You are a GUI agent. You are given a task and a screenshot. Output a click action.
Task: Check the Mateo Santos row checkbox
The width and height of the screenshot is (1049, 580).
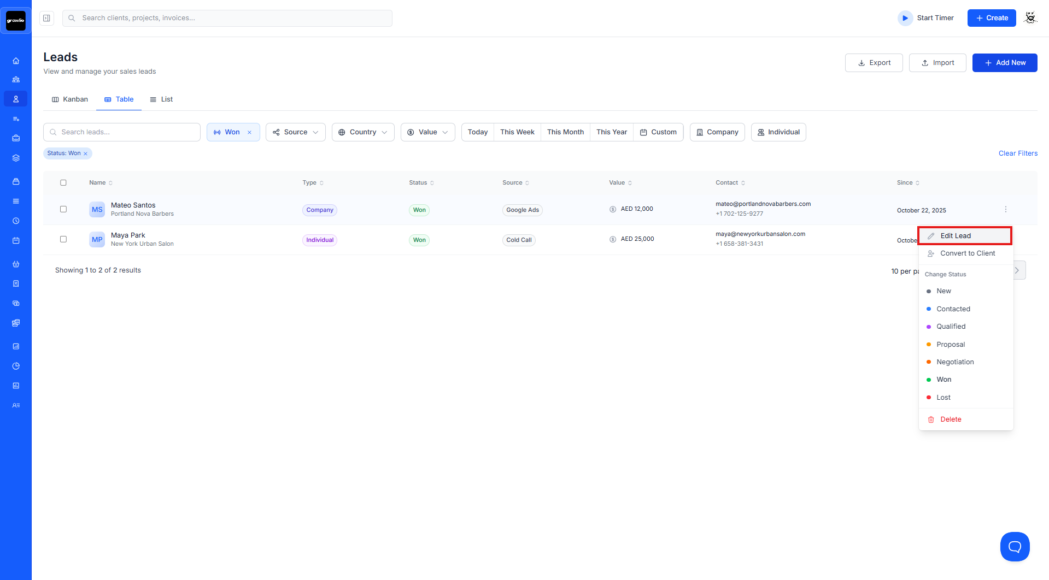(63, 209)
